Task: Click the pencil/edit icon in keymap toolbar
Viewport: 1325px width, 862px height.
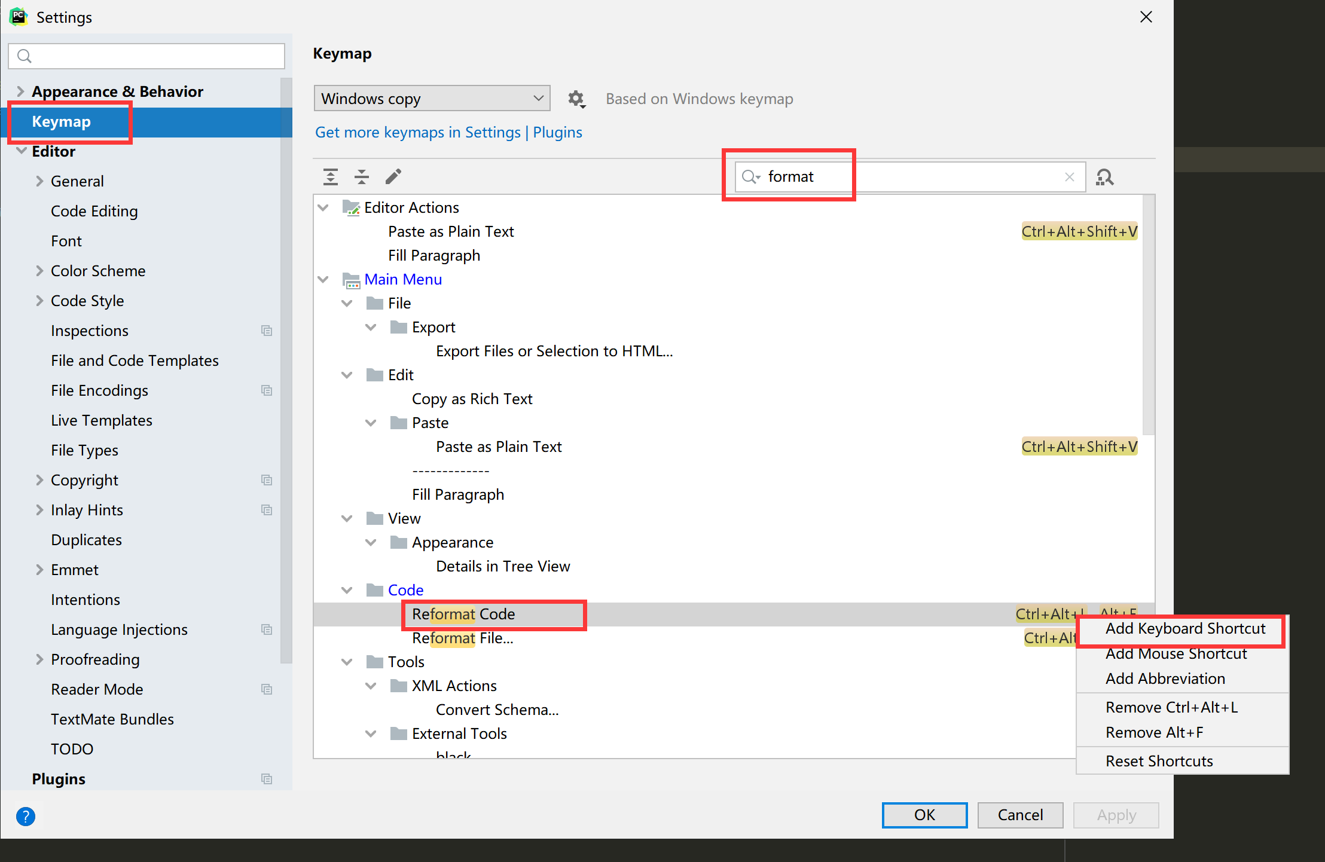Action: [394, 176]
